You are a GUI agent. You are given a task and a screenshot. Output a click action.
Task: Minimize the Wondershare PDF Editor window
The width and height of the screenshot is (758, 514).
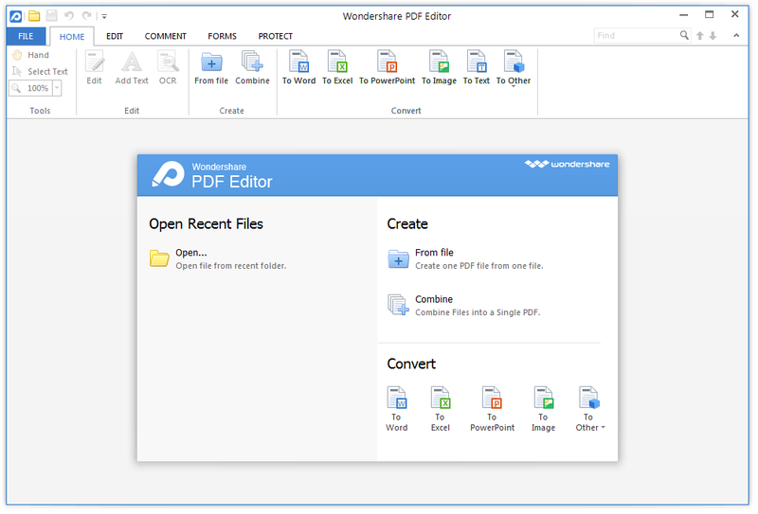[683, 15]
